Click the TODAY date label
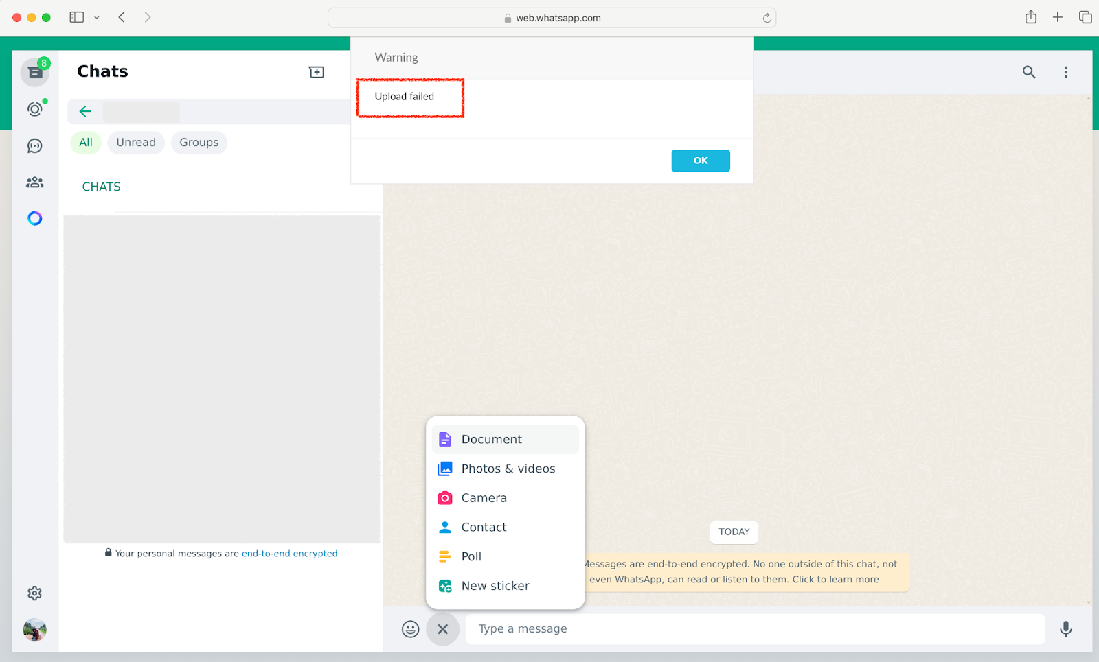Viewport: 1099px width, 662px height. (x=734, y=532)
